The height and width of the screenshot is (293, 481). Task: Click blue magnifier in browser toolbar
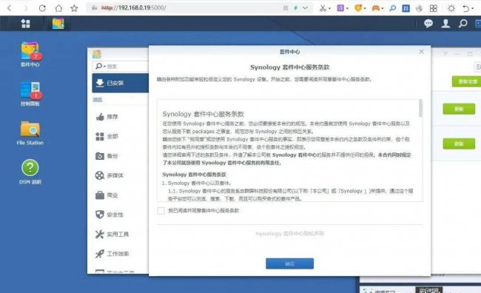pos(392,8)
